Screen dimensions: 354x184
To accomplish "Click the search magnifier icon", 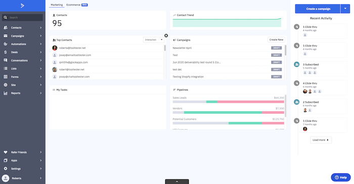I will 6,17.
